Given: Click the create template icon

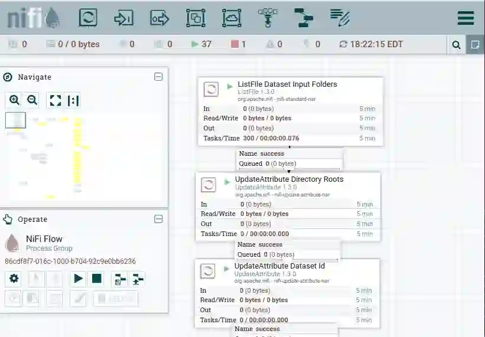Looking at the screenshot, I should [x=120, y=279].
